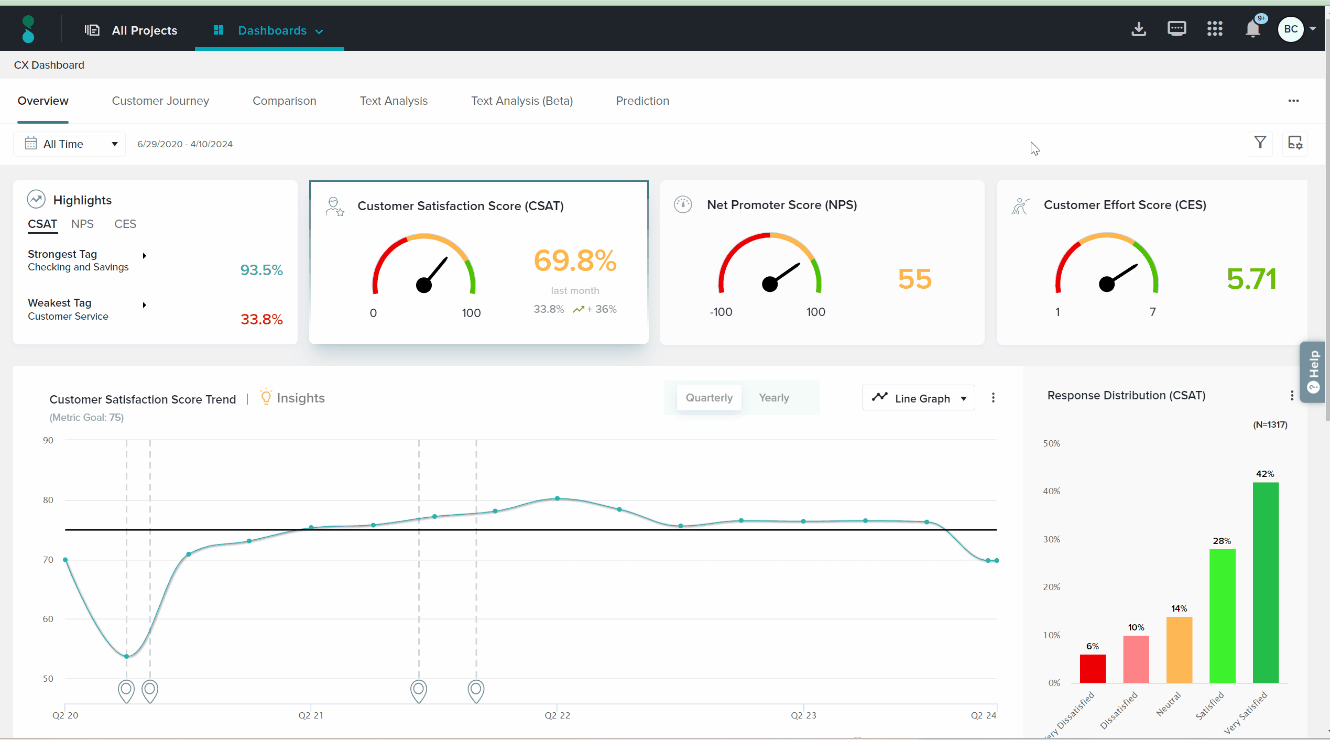
Task: Click the filter funnel icon
Action: 1260,143
